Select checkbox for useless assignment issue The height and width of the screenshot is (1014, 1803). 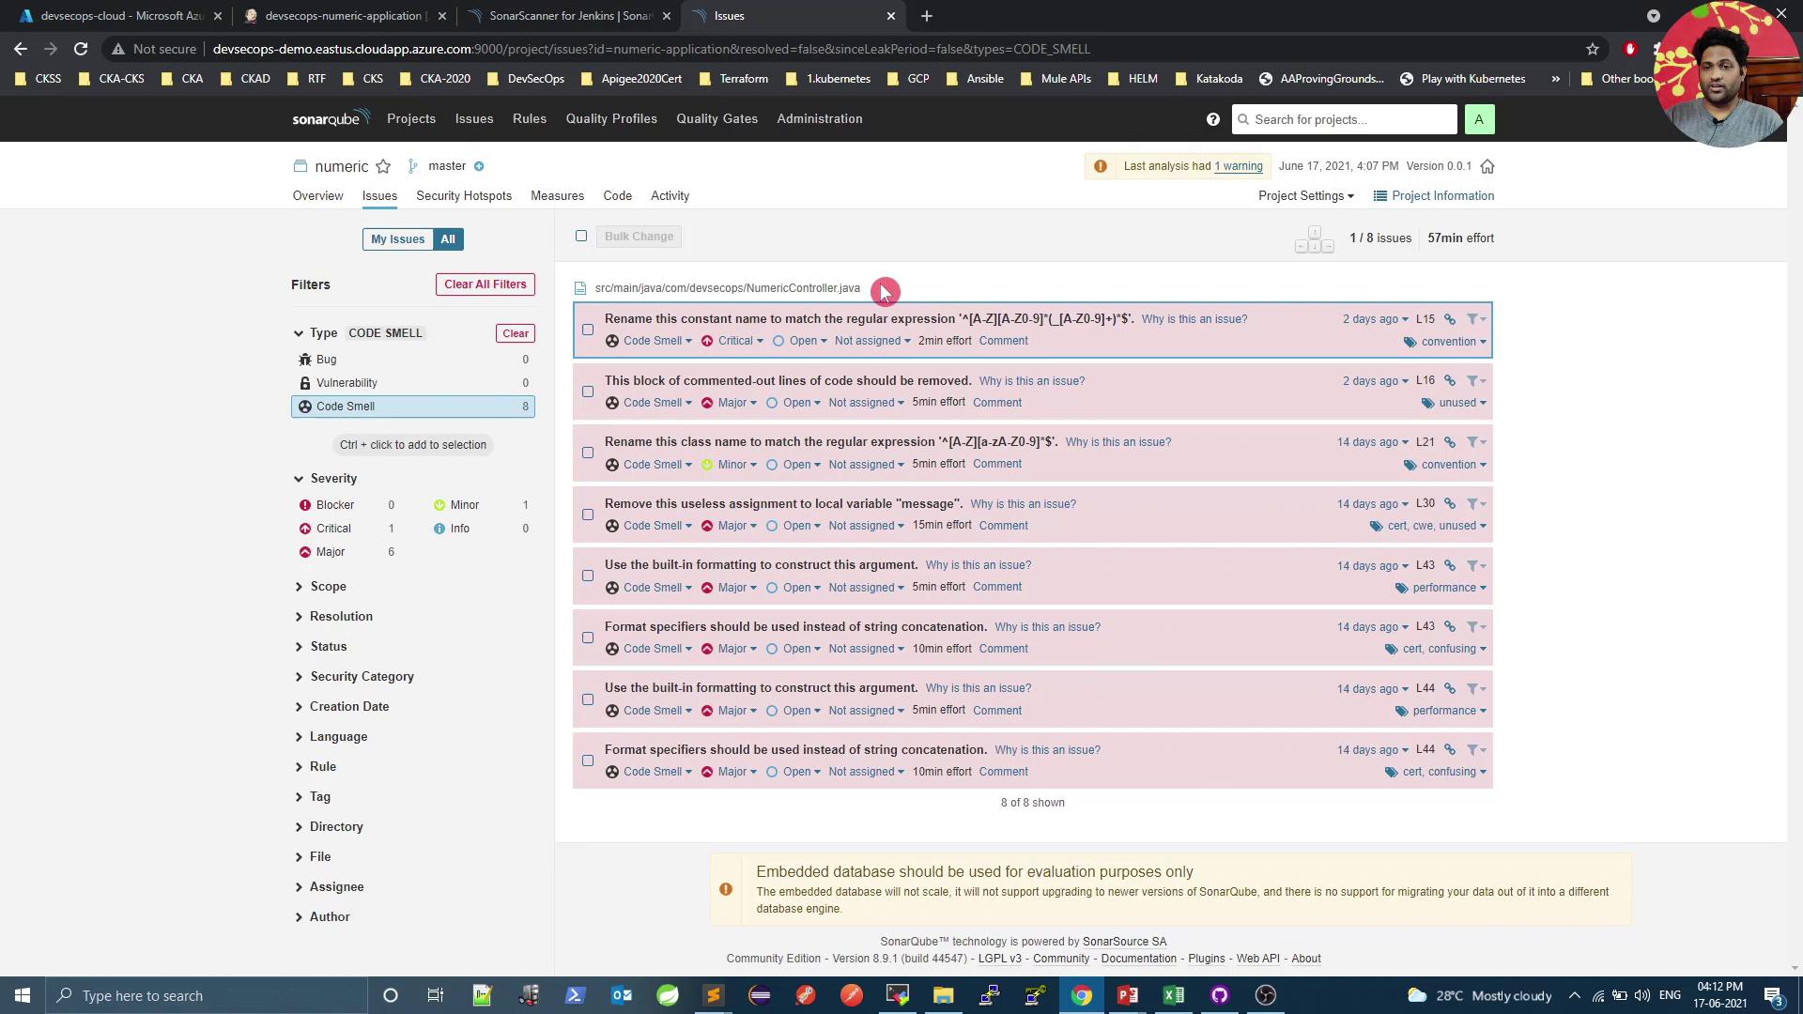coord(588,515)
